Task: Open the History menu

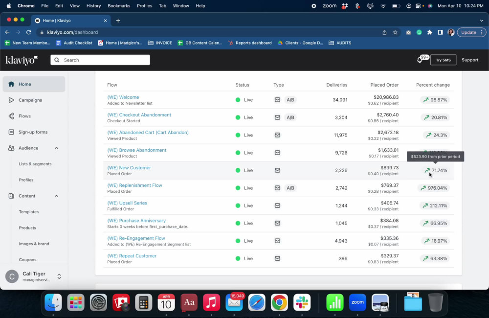Action: (x=93, y=5)
